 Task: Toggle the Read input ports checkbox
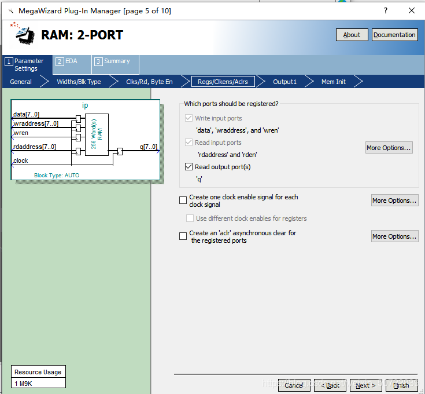pyautogui.click(x=189, y=143)
